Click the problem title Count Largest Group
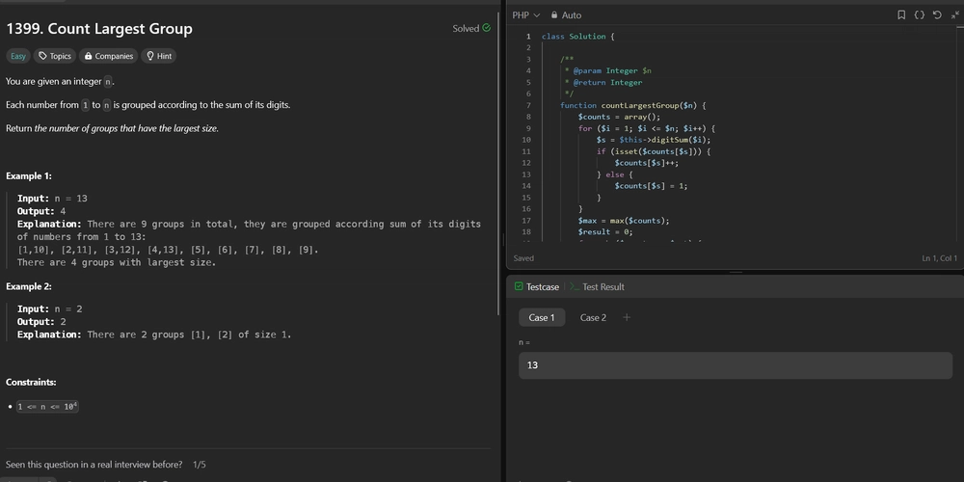 99,28
